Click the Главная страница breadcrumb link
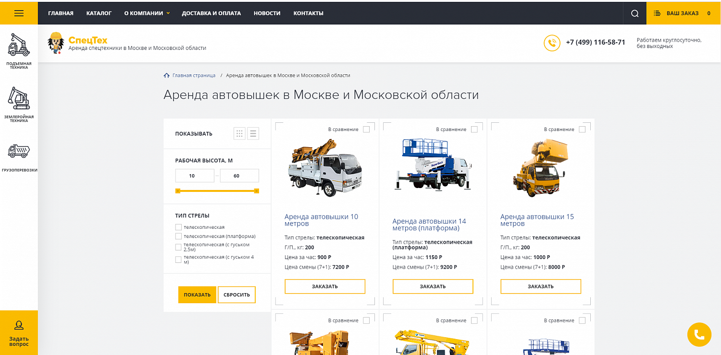The height and width of the screenshot is (355, 721). coord(194,75)
